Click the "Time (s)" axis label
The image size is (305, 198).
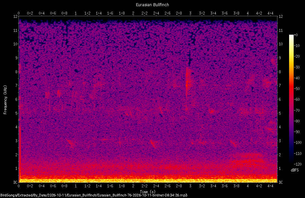(x=148, y=192)
